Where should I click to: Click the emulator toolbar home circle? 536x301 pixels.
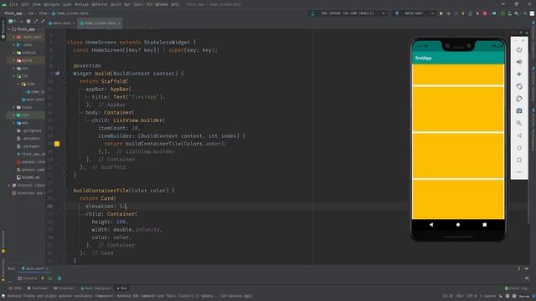[519, 148]
